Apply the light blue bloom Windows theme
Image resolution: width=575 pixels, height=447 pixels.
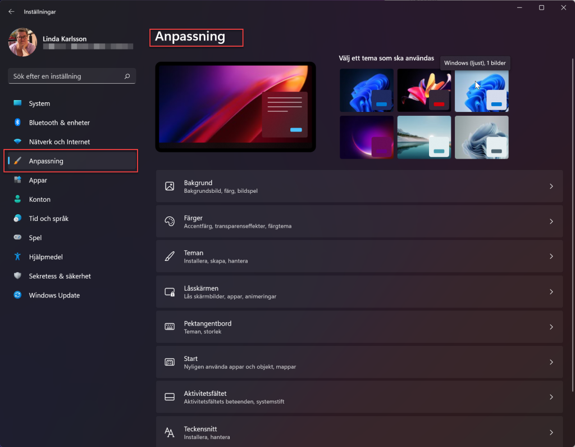481,91
